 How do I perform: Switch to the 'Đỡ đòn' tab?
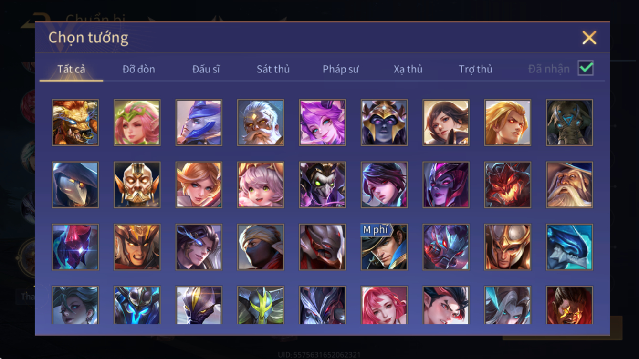[x=138, y=69]
